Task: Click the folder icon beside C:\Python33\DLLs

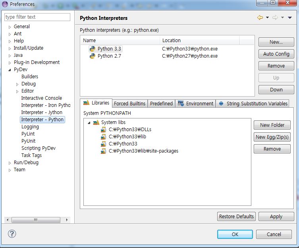Action: tap(103, 130)
